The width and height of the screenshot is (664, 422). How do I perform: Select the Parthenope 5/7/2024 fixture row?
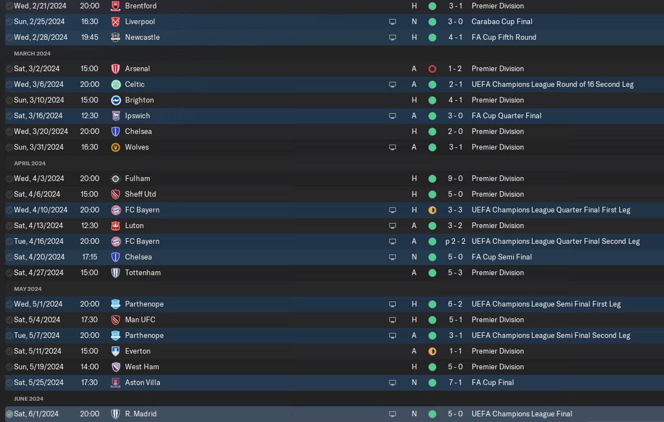pyautogui.click(x=334, y=336)
